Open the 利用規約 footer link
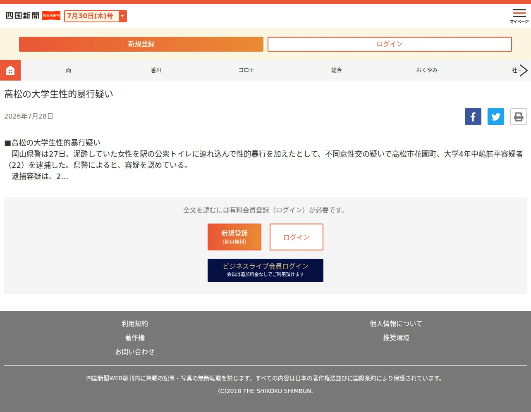The width and height of the screenshot is (531, 412). click(x=135, y=324)
